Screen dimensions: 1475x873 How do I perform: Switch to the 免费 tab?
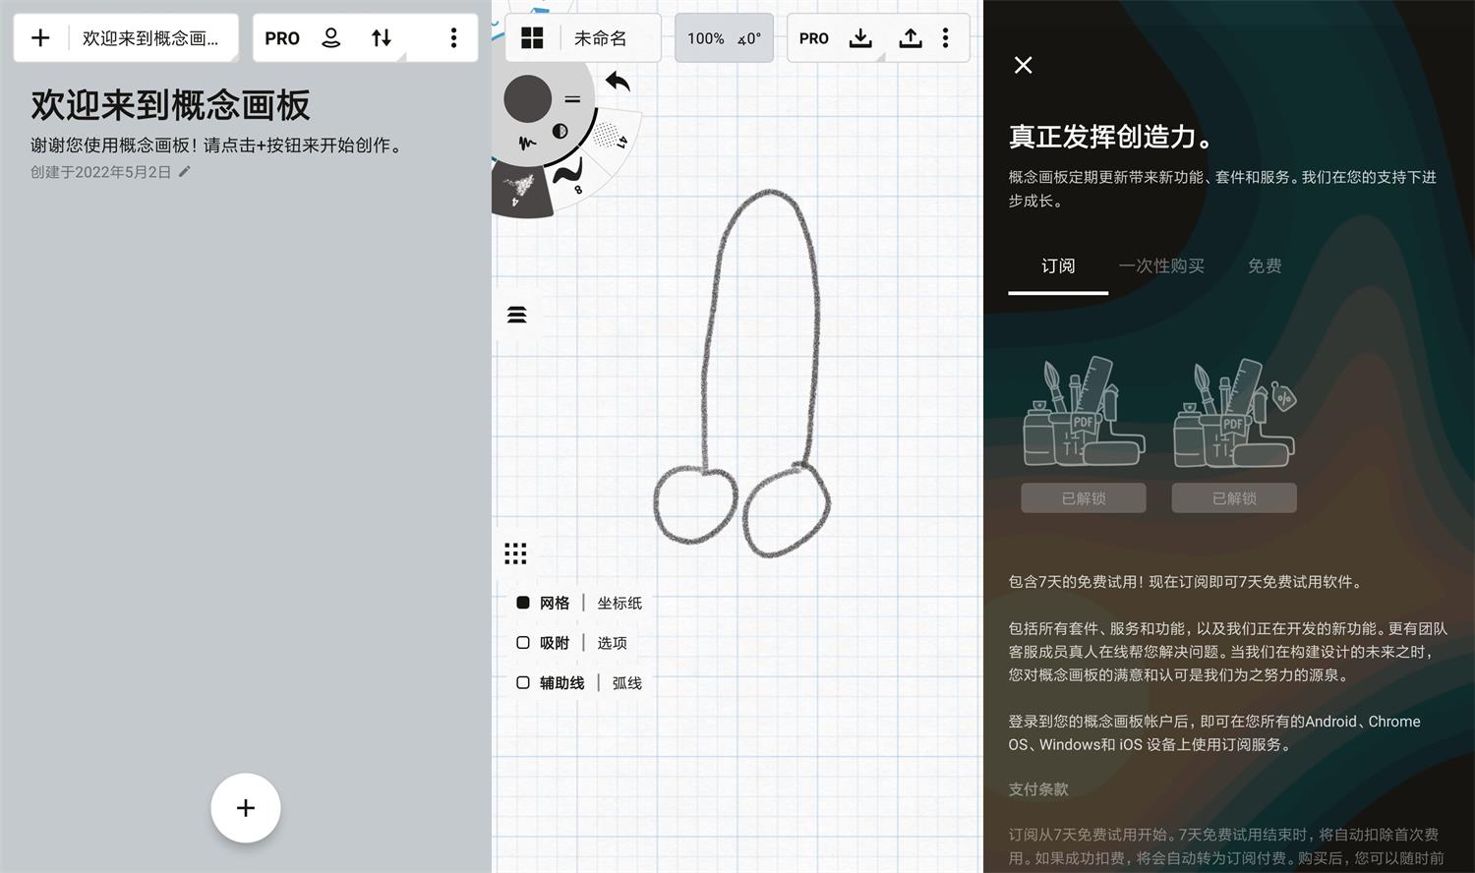click(x=1265, y=266)
